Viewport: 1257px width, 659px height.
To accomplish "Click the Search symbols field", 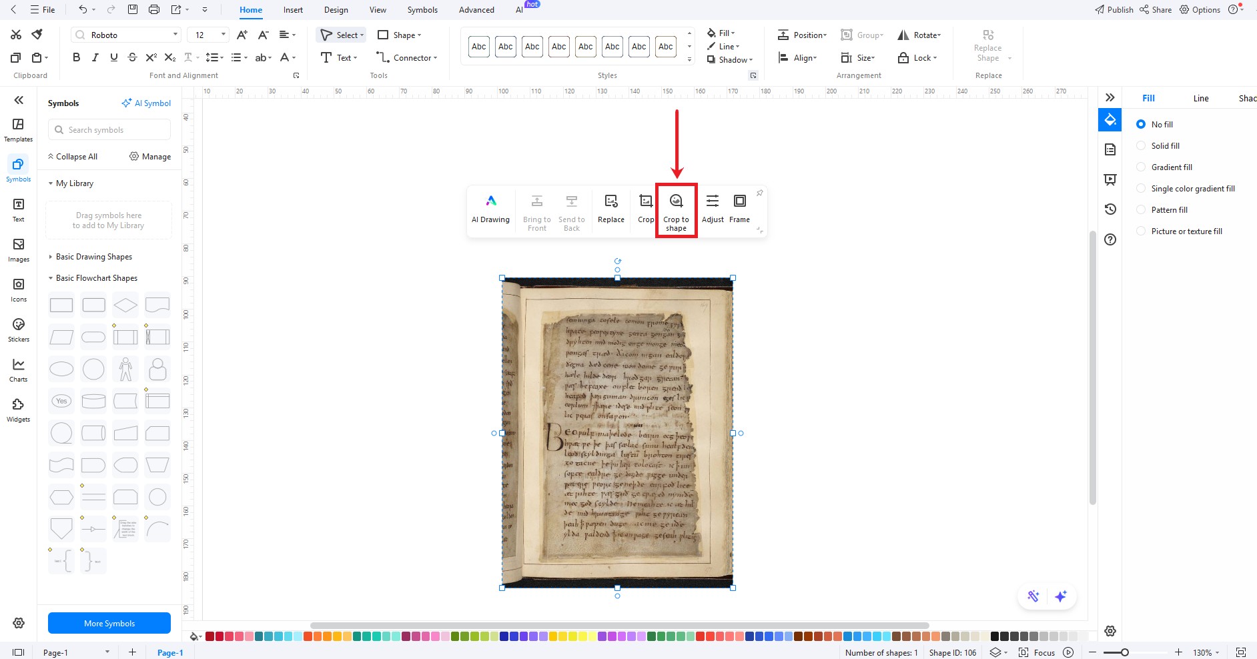I will click(109, 129).
